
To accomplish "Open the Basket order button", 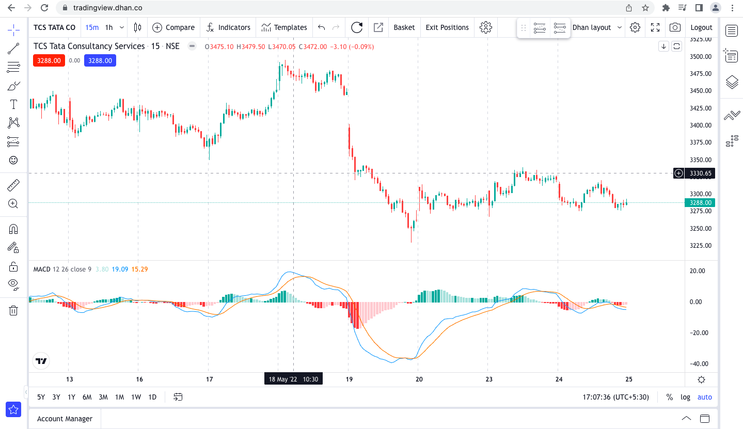I will click(x=404, y=27).
